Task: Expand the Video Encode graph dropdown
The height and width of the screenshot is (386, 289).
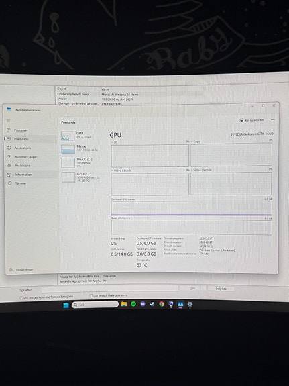Action: (121, 171)
